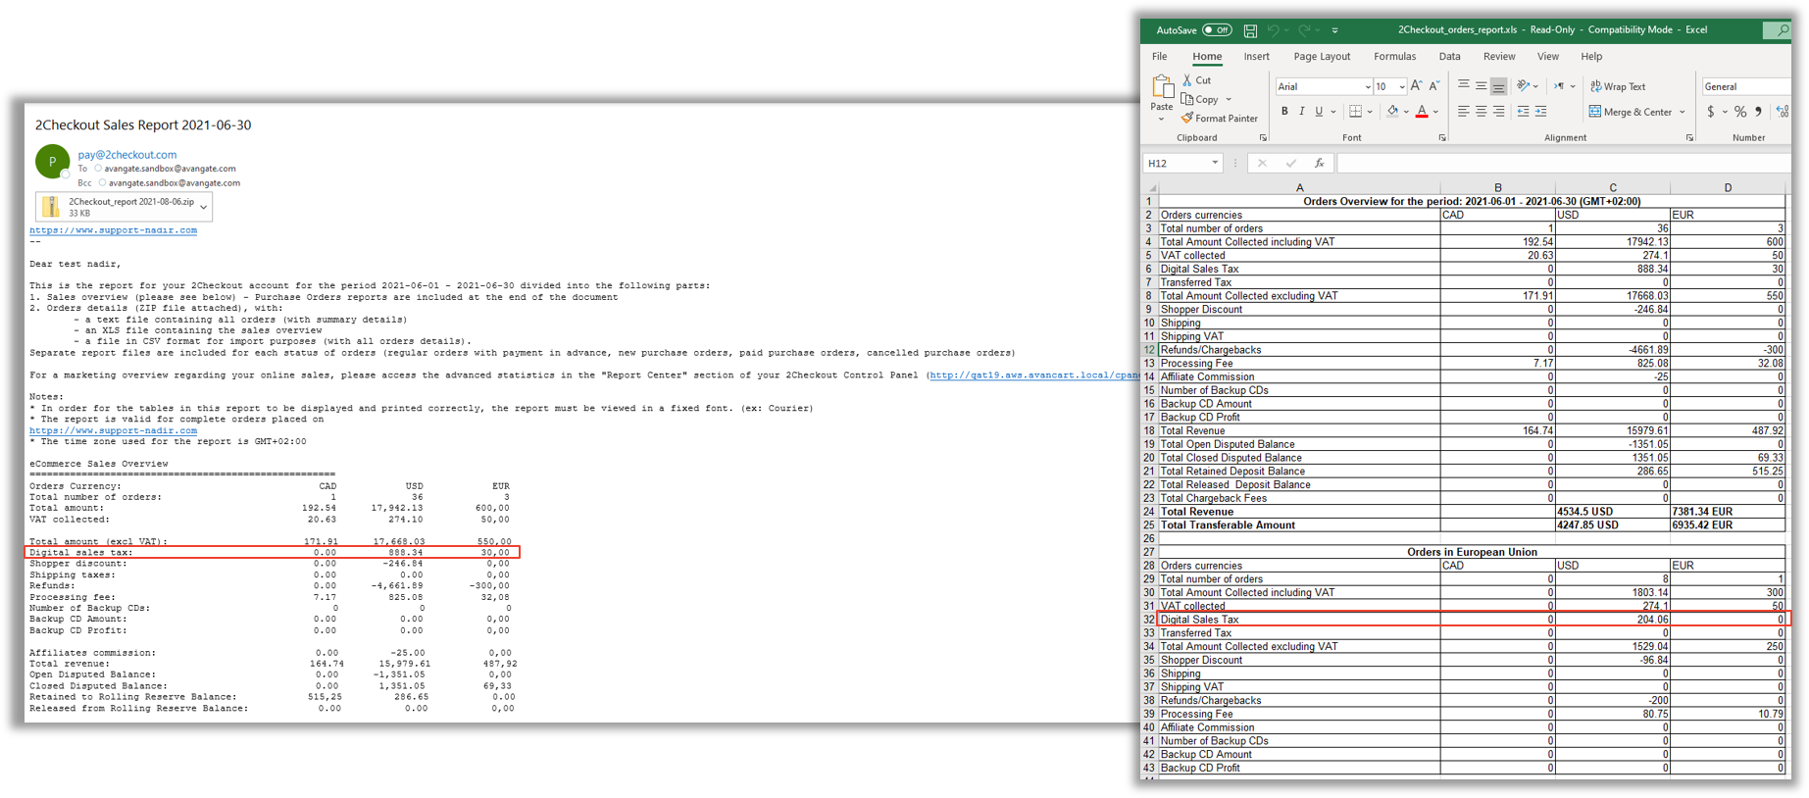Open the Font Color palette arrow
The image size is (1809, 798).
point(1436,112)
